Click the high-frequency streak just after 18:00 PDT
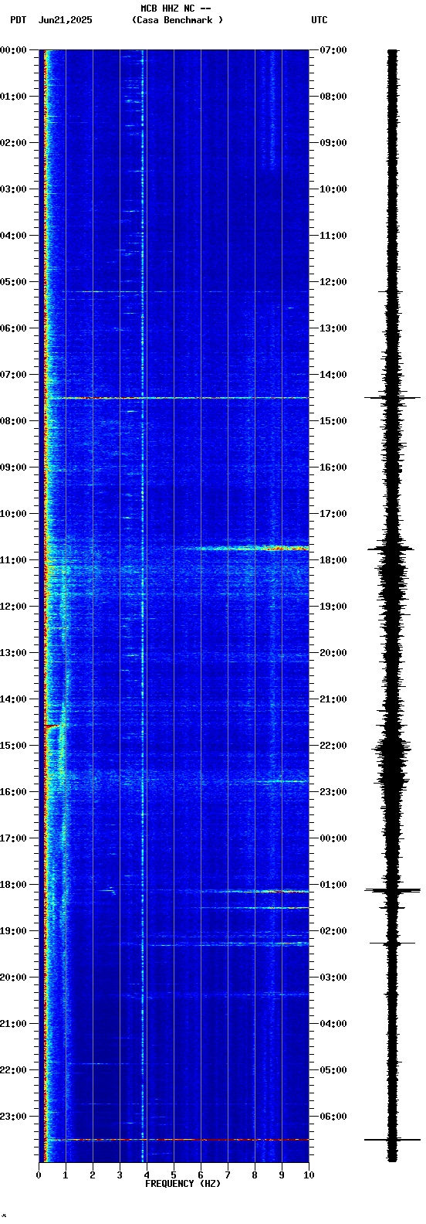The image size is (426, 1224). point(255,892)
